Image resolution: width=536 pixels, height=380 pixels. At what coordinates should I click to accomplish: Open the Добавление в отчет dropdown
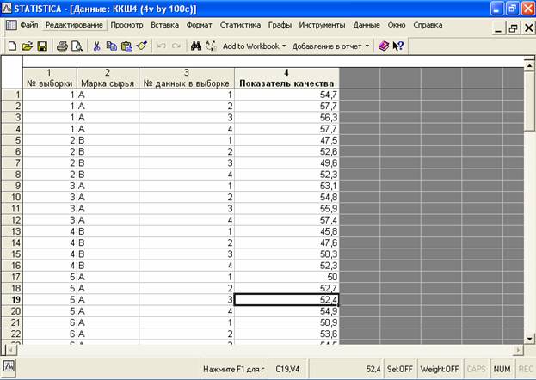tap(330, 46)
